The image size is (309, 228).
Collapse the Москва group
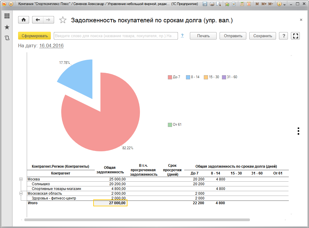(21, 179)
